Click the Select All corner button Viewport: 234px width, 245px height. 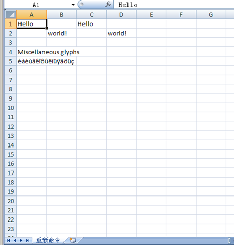point(11,15)
